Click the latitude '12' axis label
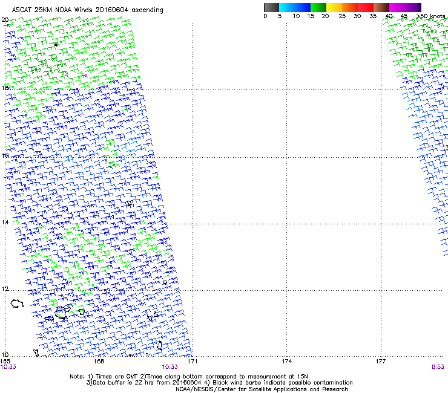This screenshot has height=393, width=448. point(5,289)
